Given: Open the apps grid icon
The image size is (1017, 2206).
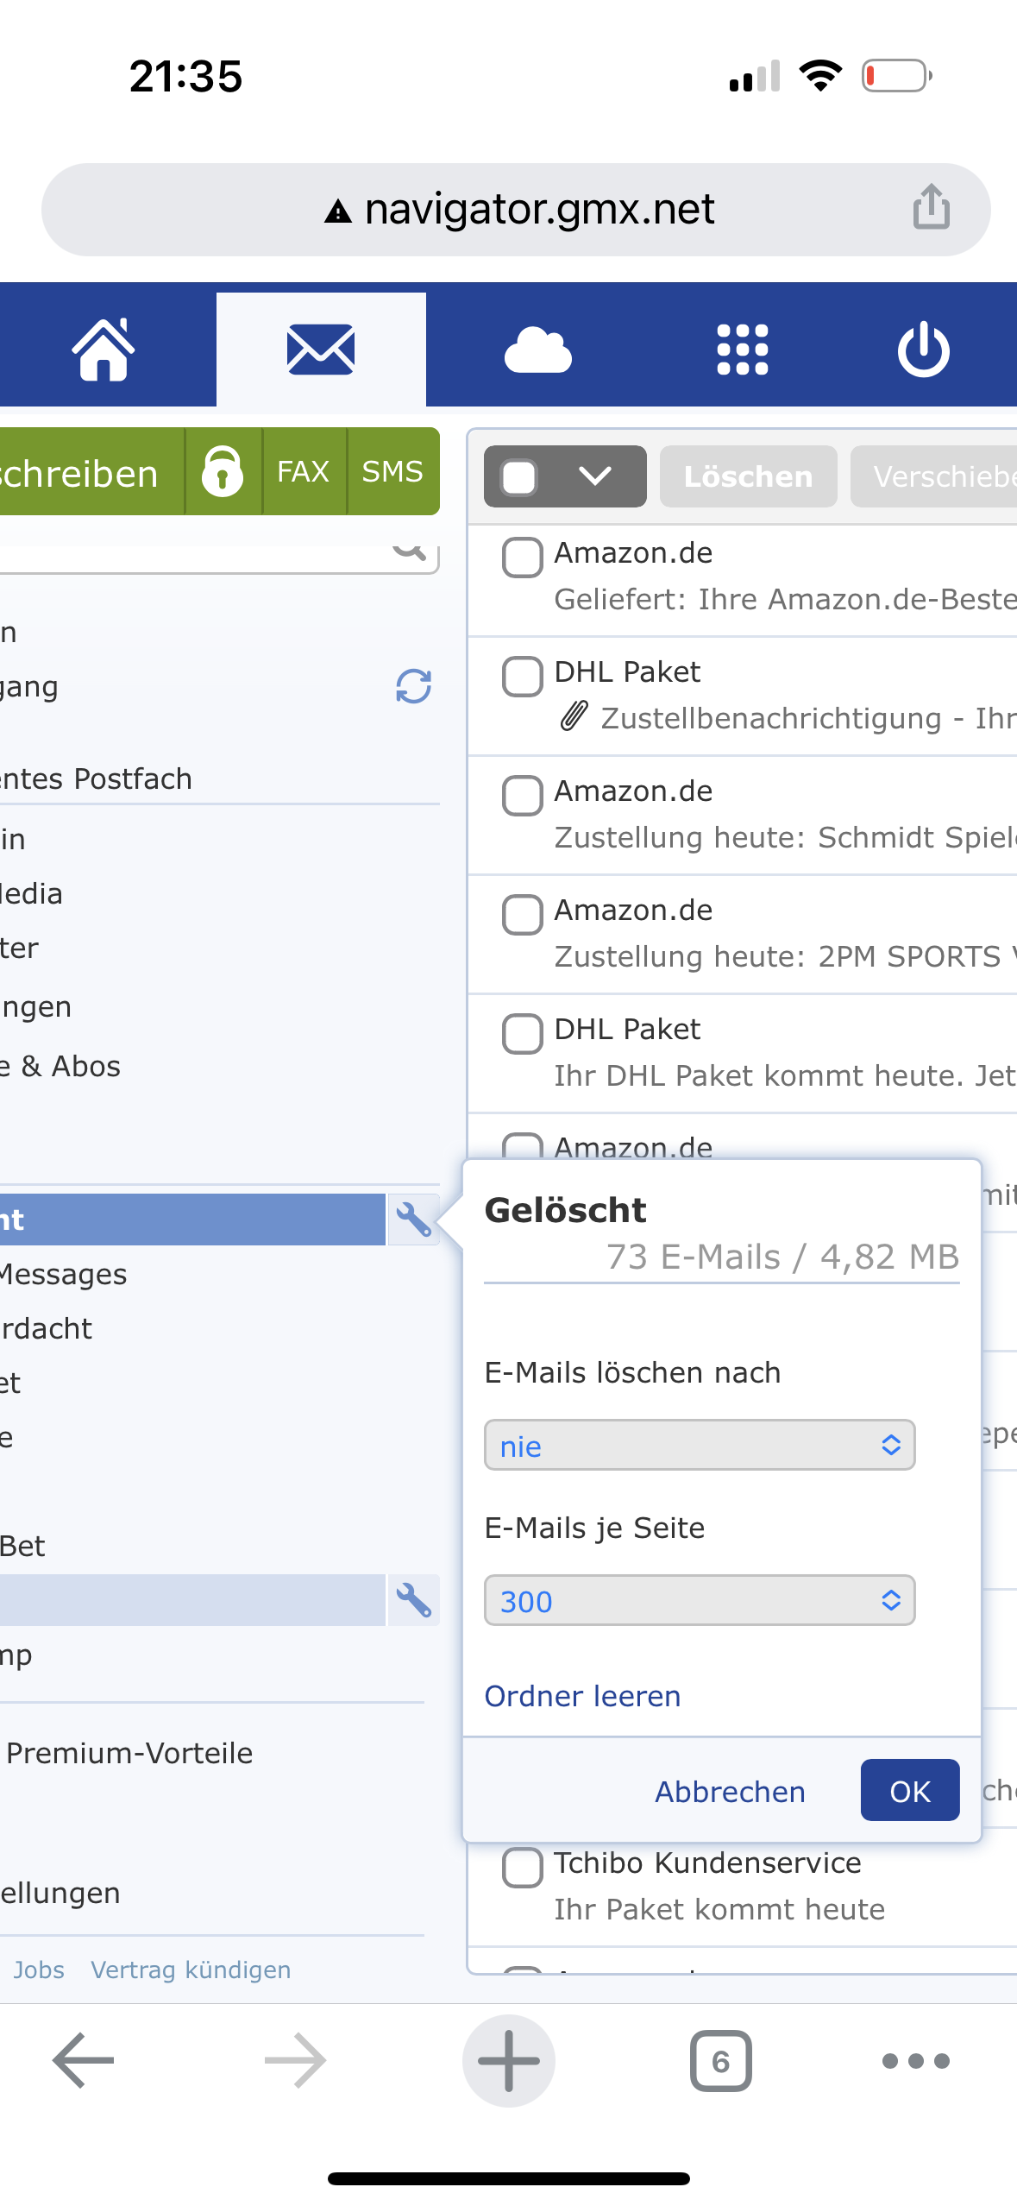Looking at the screenshot, I should (742, 350).
